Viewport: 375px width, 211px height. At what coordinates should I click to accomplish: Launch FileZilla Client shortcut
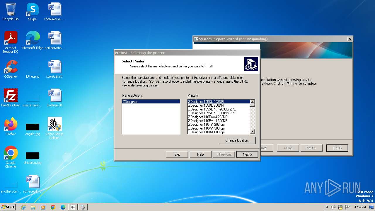[x=11, y=98]
